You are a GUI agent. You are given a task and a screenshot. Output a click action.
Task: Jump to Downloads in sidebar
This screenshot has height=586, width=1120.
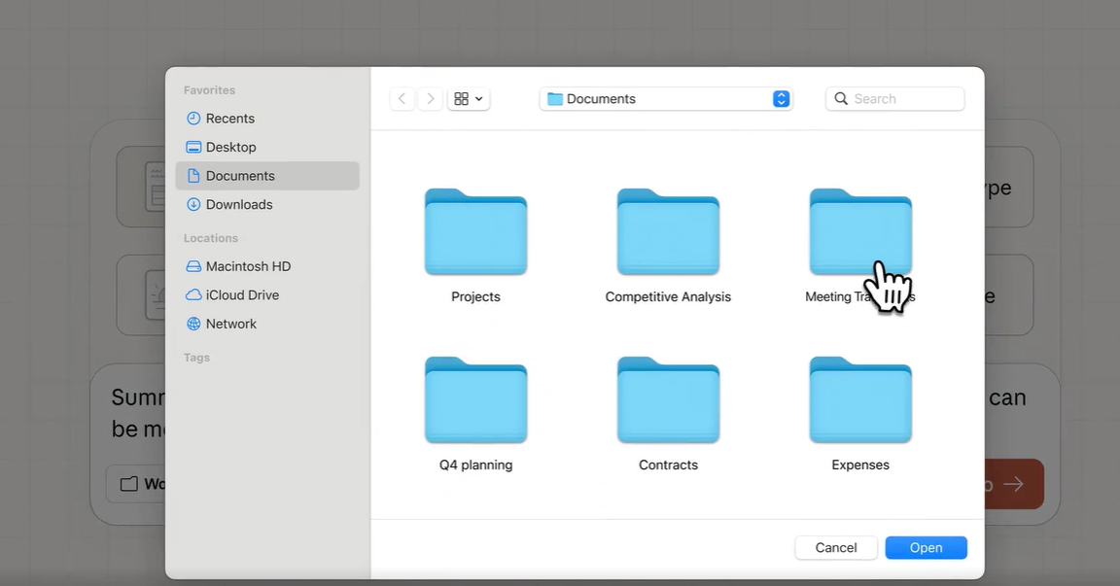(x=238, y=204)
